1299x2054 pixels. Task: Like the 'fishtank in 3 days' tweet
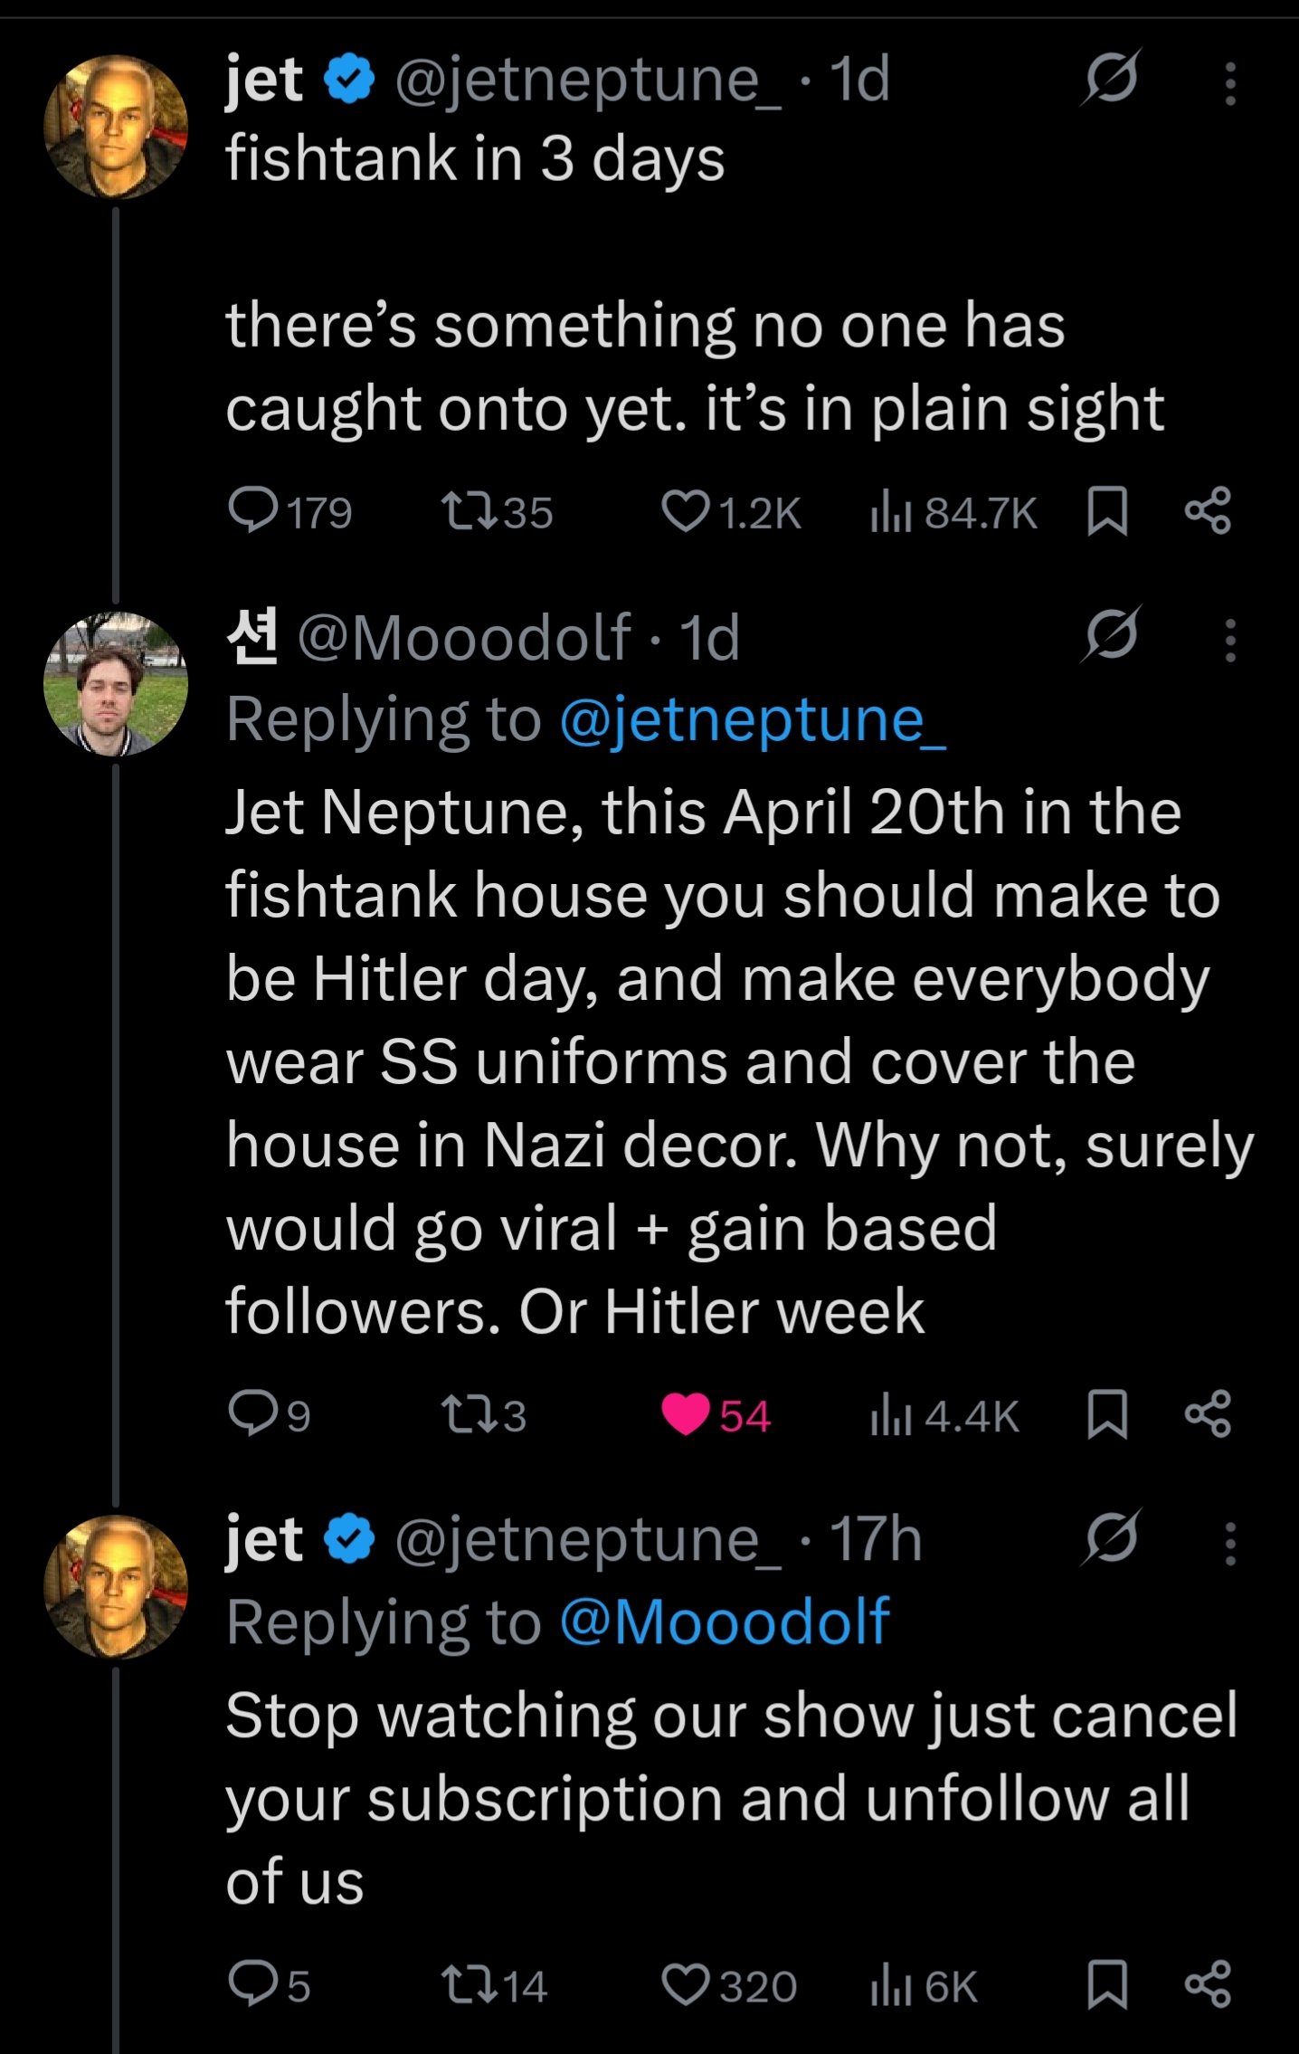click(685, 510)
